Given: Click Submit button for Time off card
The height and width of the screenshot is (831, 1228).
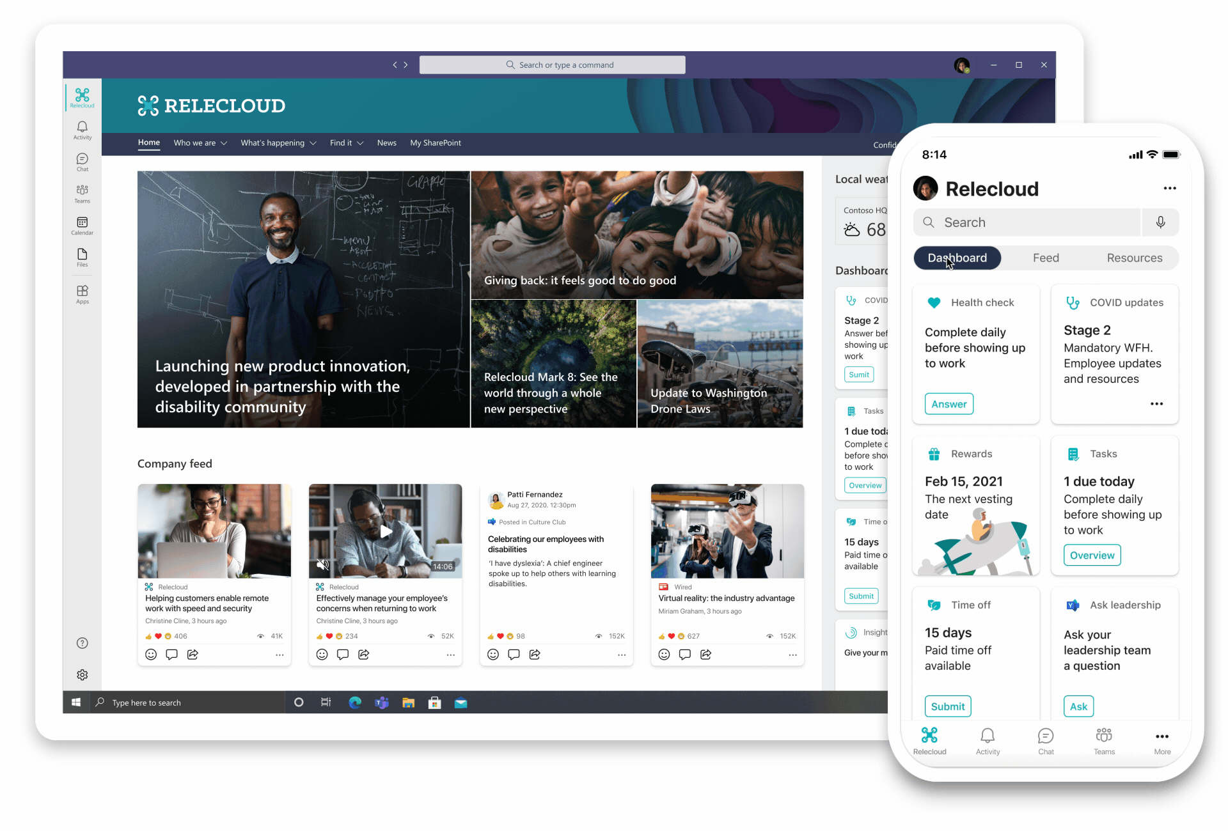Looking at the screenshot, I should [x=948, y=706].
